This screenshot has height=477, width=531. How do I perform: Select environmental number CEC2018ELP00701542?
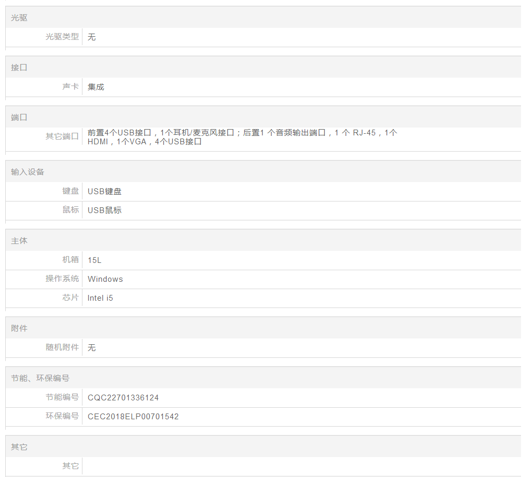pyautogui.click(x=133, y=417)
